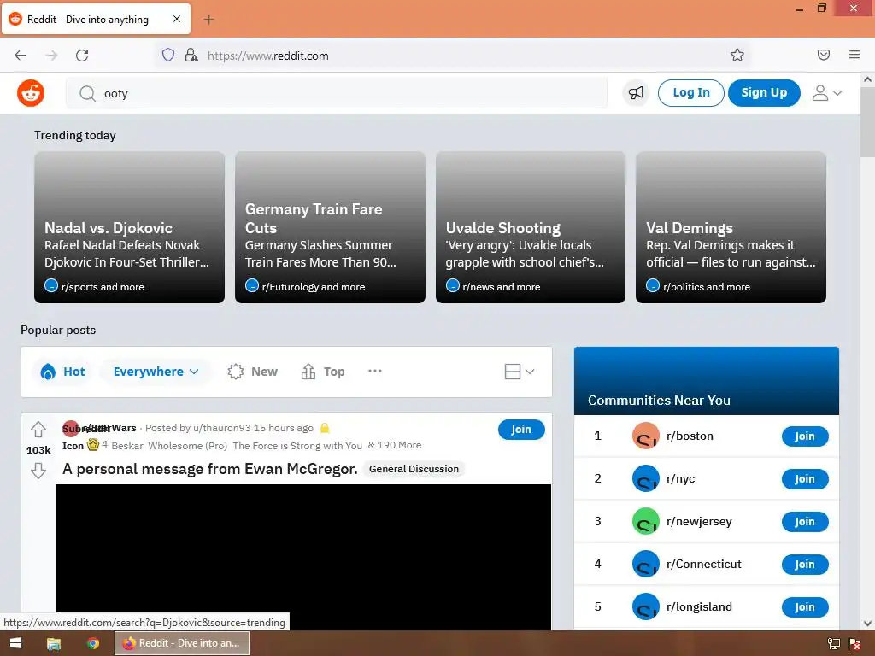Expand the Everywhere location dropdown
Screen dimensions: 875x656
(x=156, y=372)
